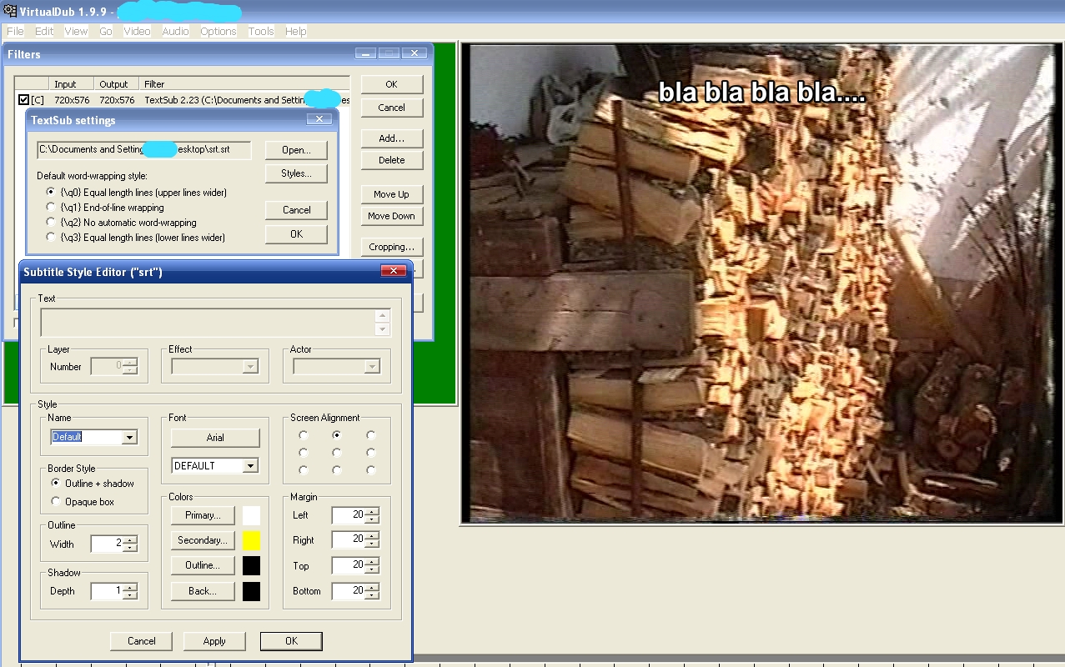Open the DEFAULT charset dropdown
Screen dimensions: 1065x667
click(x=250, y=466)
